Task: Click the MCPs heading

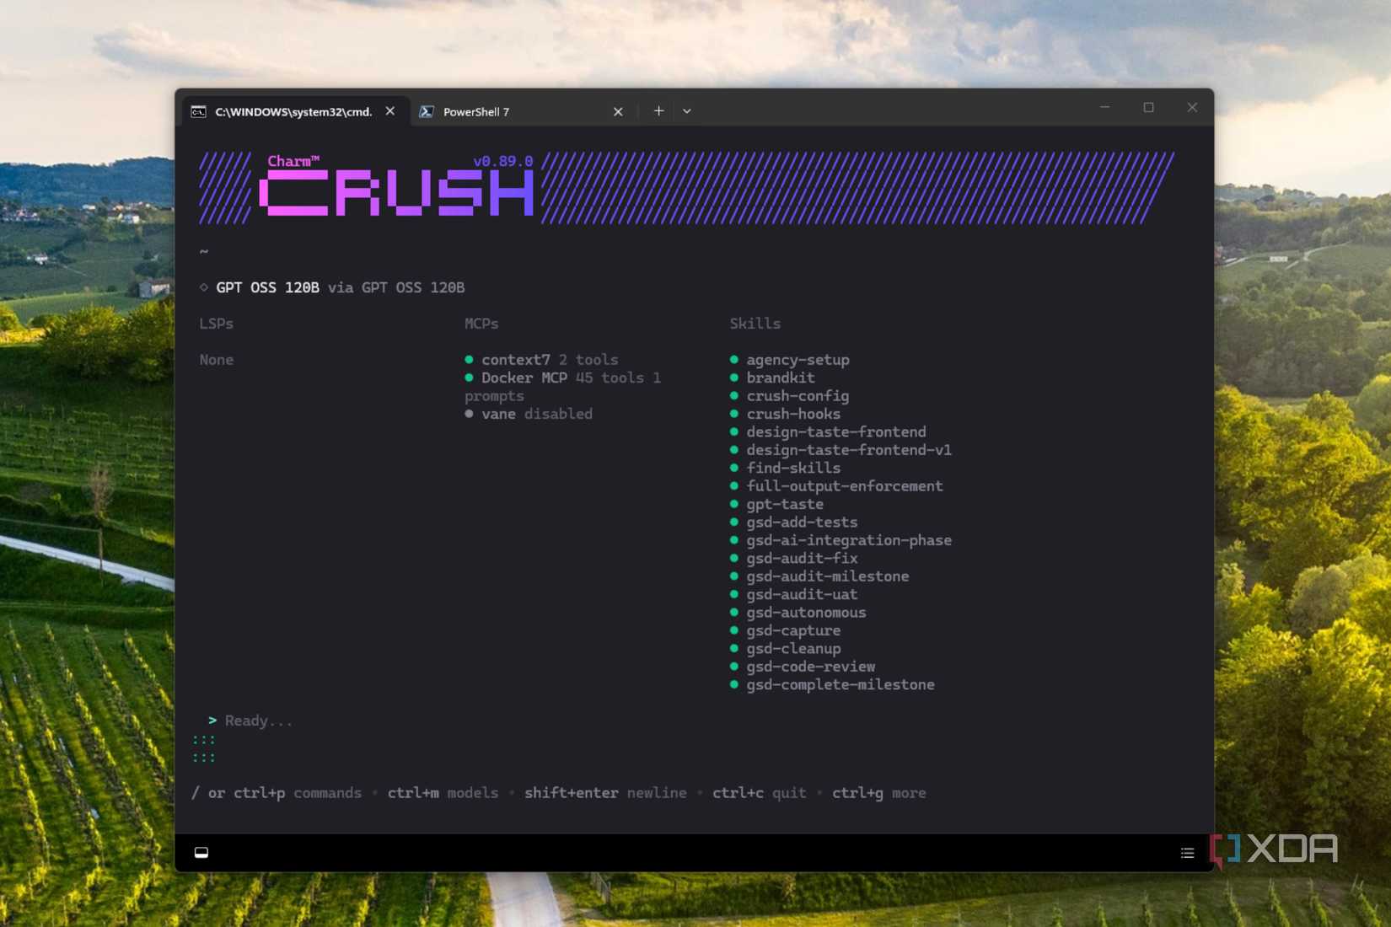Action: coord(481,324)
